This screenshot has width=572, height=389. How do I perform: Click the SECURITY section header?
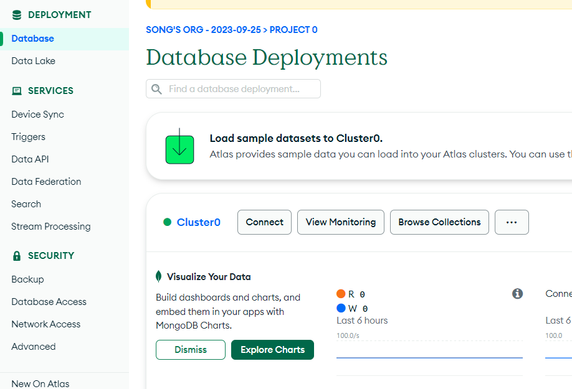pyautogui.click(x=51, y=256)
